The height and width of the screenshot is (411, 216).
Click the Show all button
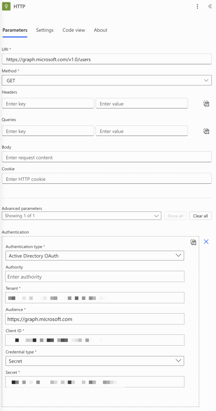coord(175,216)
